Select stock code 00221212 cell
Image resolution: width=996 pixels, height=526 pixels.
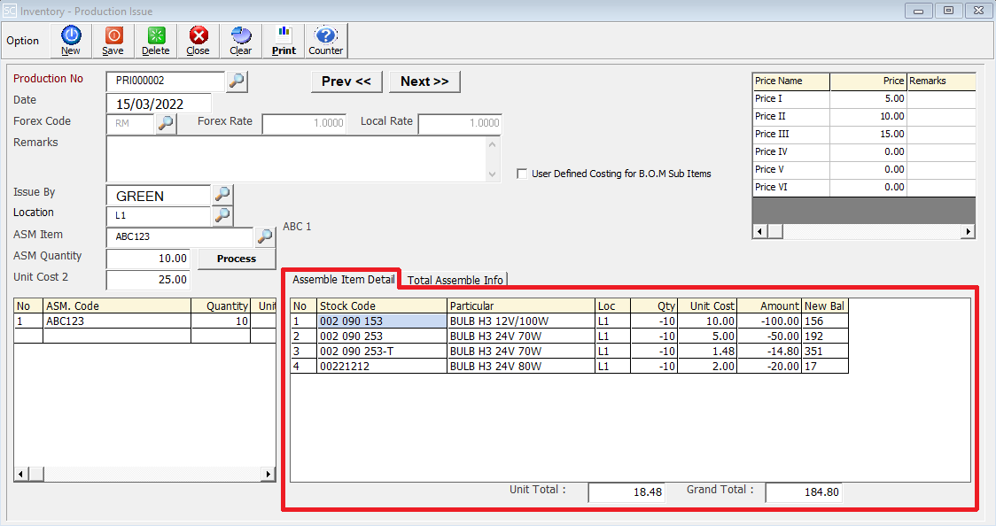coord(382,366)
